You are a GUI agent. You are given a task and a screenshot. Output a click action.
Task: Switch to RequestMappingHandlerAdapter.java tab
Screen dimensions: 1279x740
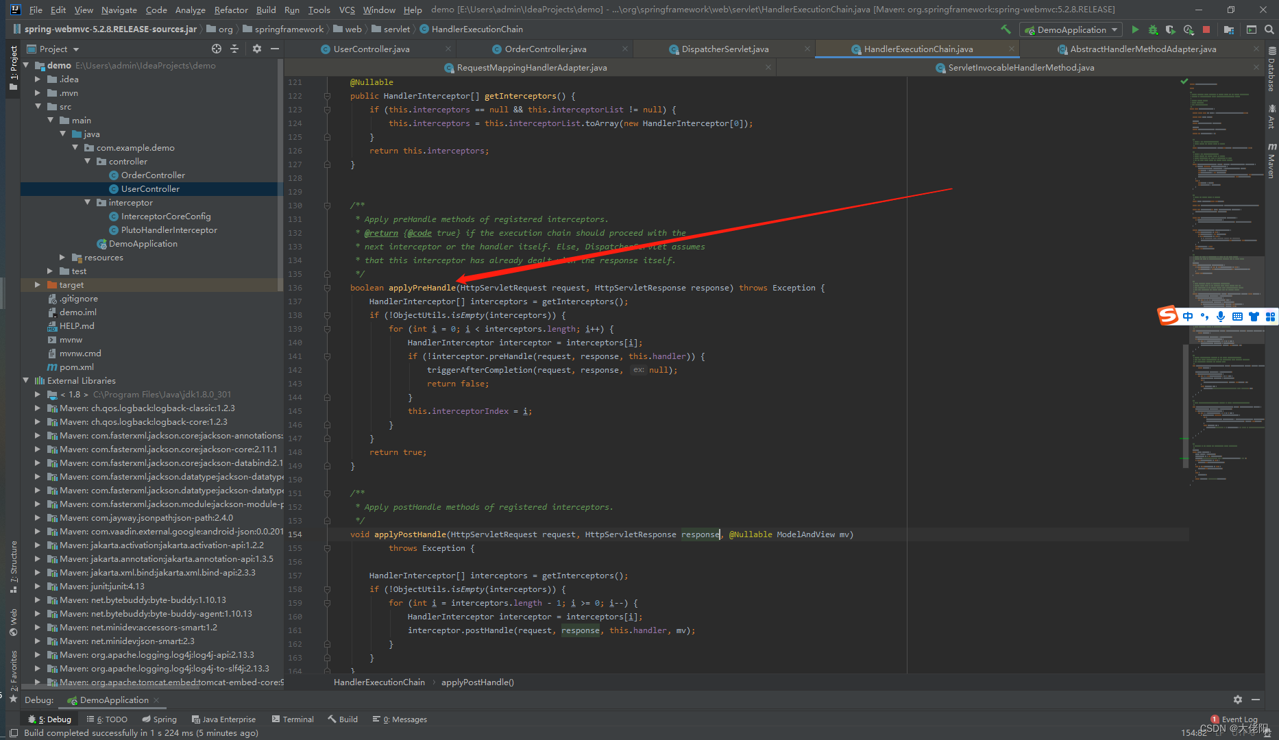(x=531, y=67)
